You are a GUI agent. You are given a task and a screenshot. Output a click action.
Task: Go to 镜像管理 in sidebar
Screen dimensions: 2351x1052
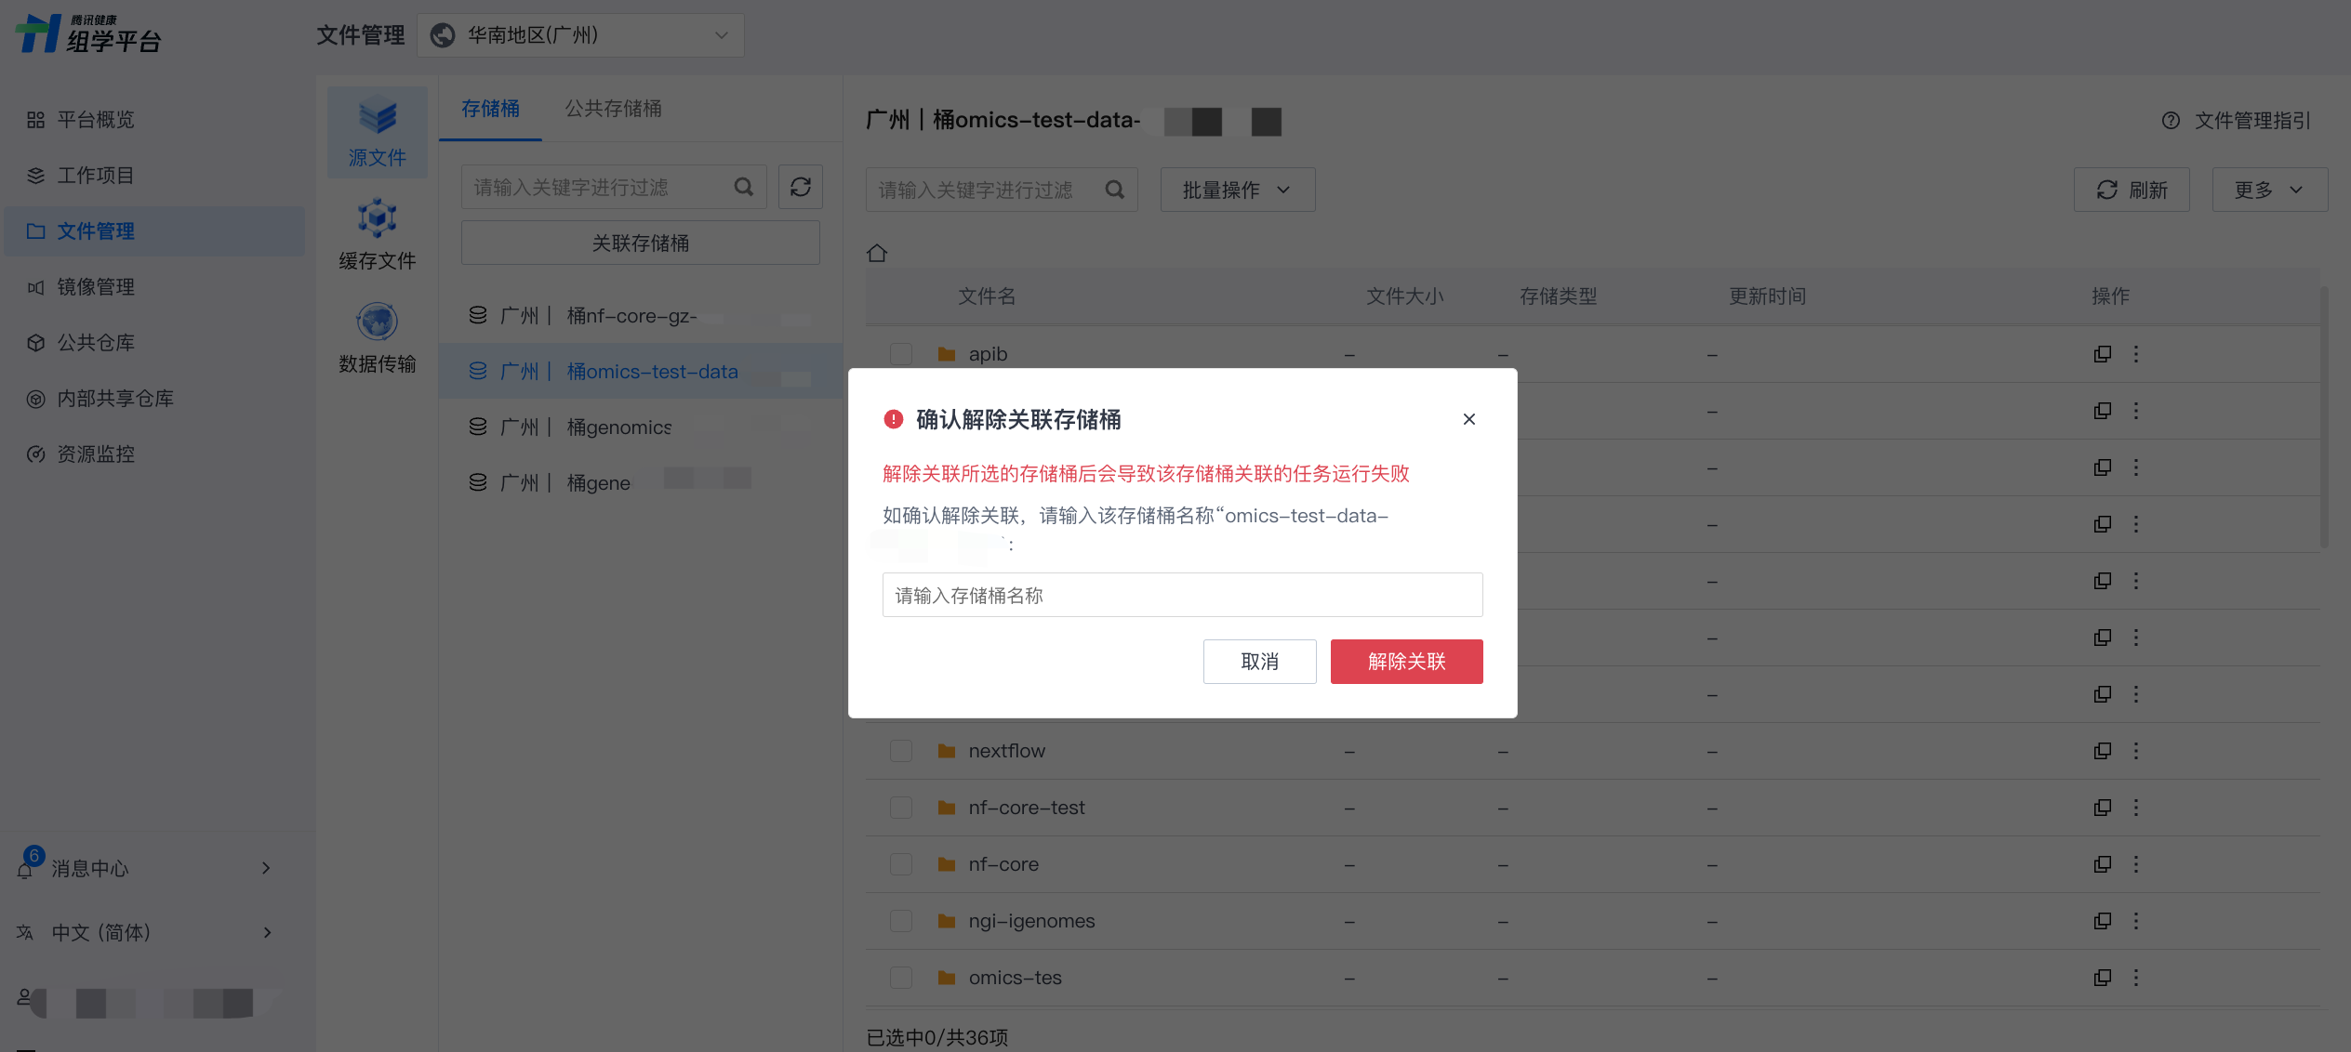96,287
